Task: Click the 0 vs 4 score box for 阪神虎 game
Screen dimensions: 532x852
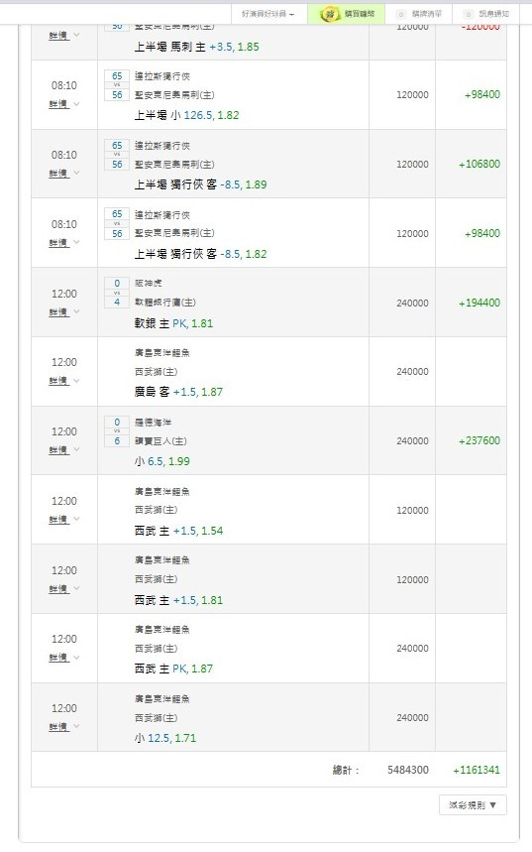Action: pyautogui.click(x=117, y=293)
